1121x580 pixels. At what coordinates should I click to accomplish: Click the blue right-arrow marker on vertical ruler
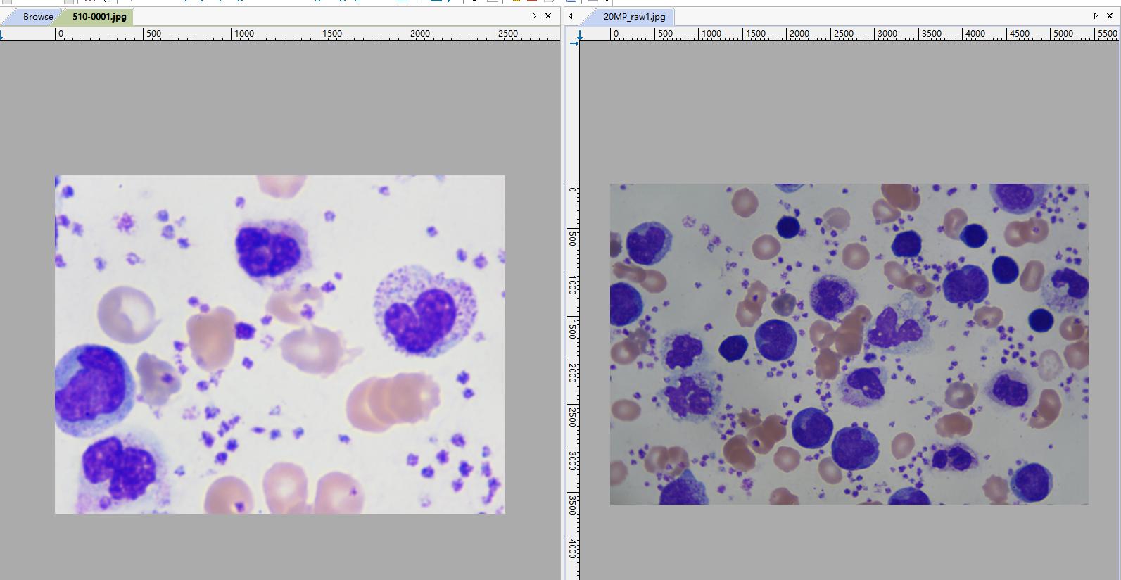pyautogui.click(x=574, y=44)
